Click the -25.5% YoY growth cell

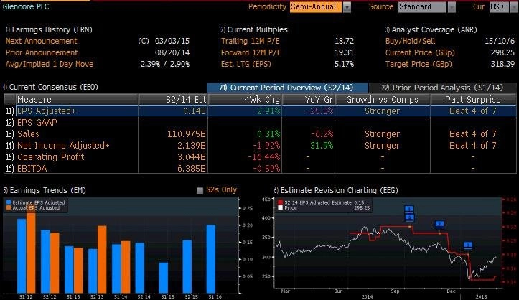coord(319,111)
